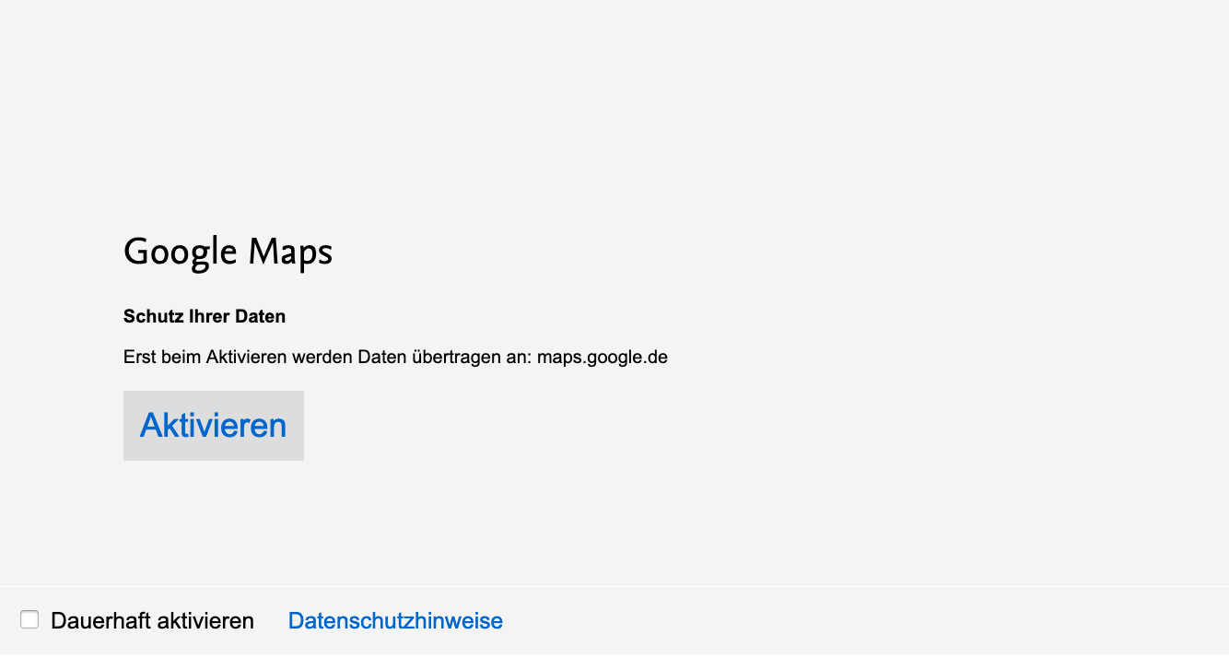This screenshot has height=658, width=1229.
Task: Click the word 'Daten' in the bold subheading
Action: pyautogui.click(x=260, y=317)
